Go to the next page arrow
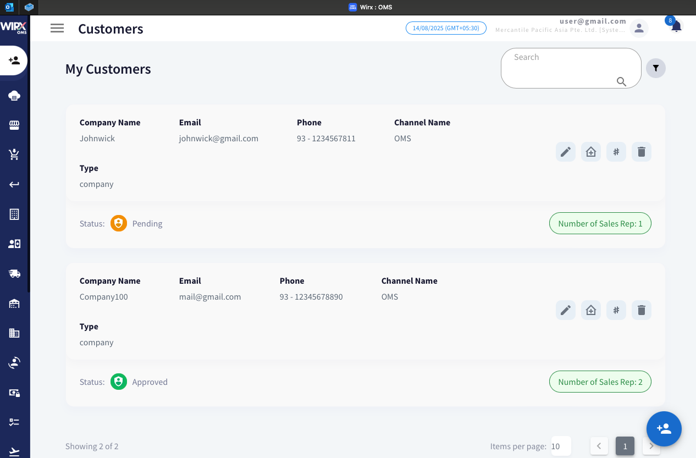This screenshot has width=696, height=458. click(x=651, y=446)
